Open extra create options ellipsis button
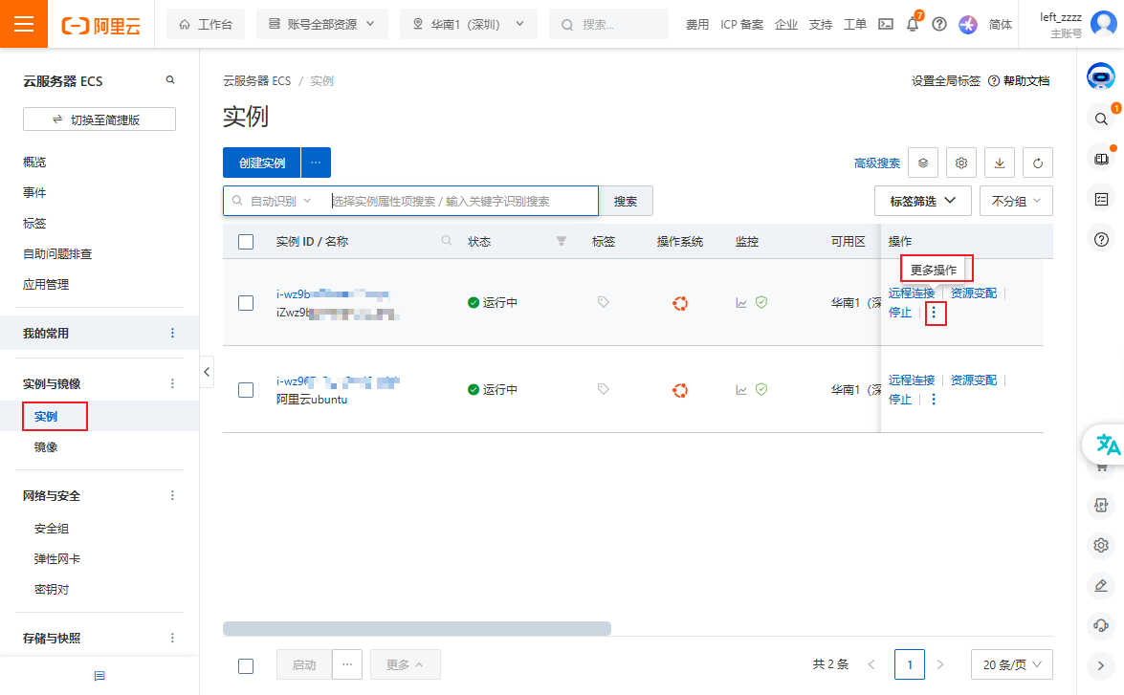 [316, 163]
